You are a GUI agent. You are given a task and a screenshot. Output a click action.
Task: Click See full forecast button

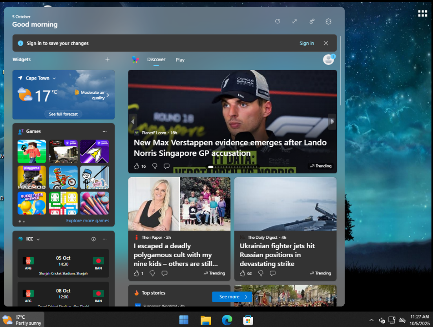tap(63, 114)
